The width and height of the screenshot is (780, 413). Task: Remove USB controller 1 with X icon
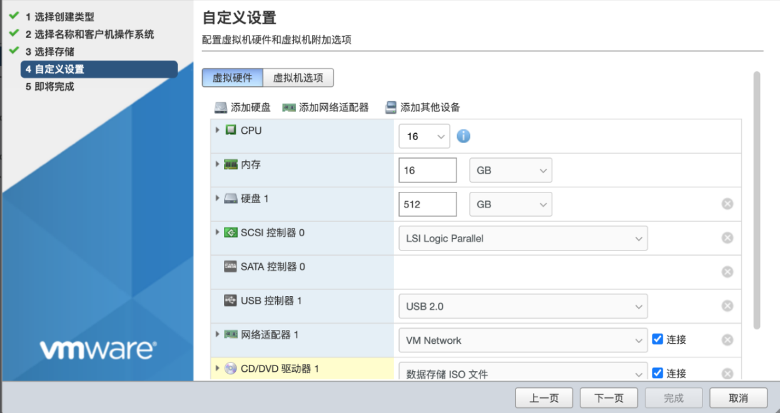pos(727,306)
